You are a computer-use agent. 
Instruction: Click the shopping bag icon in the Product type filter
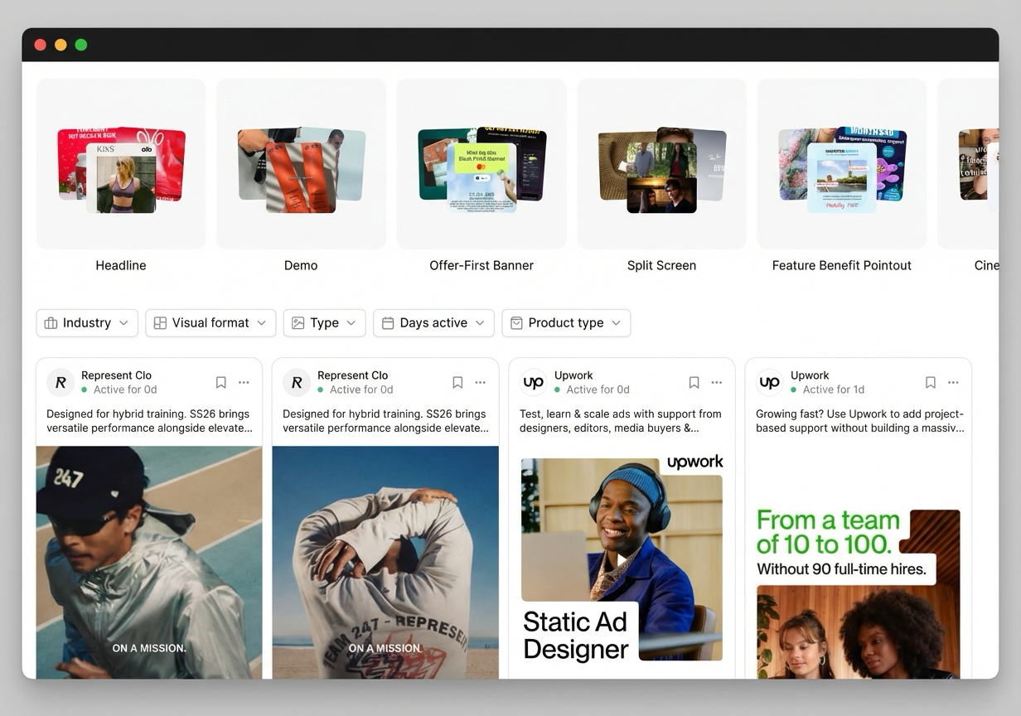click(x=516, y=323)
